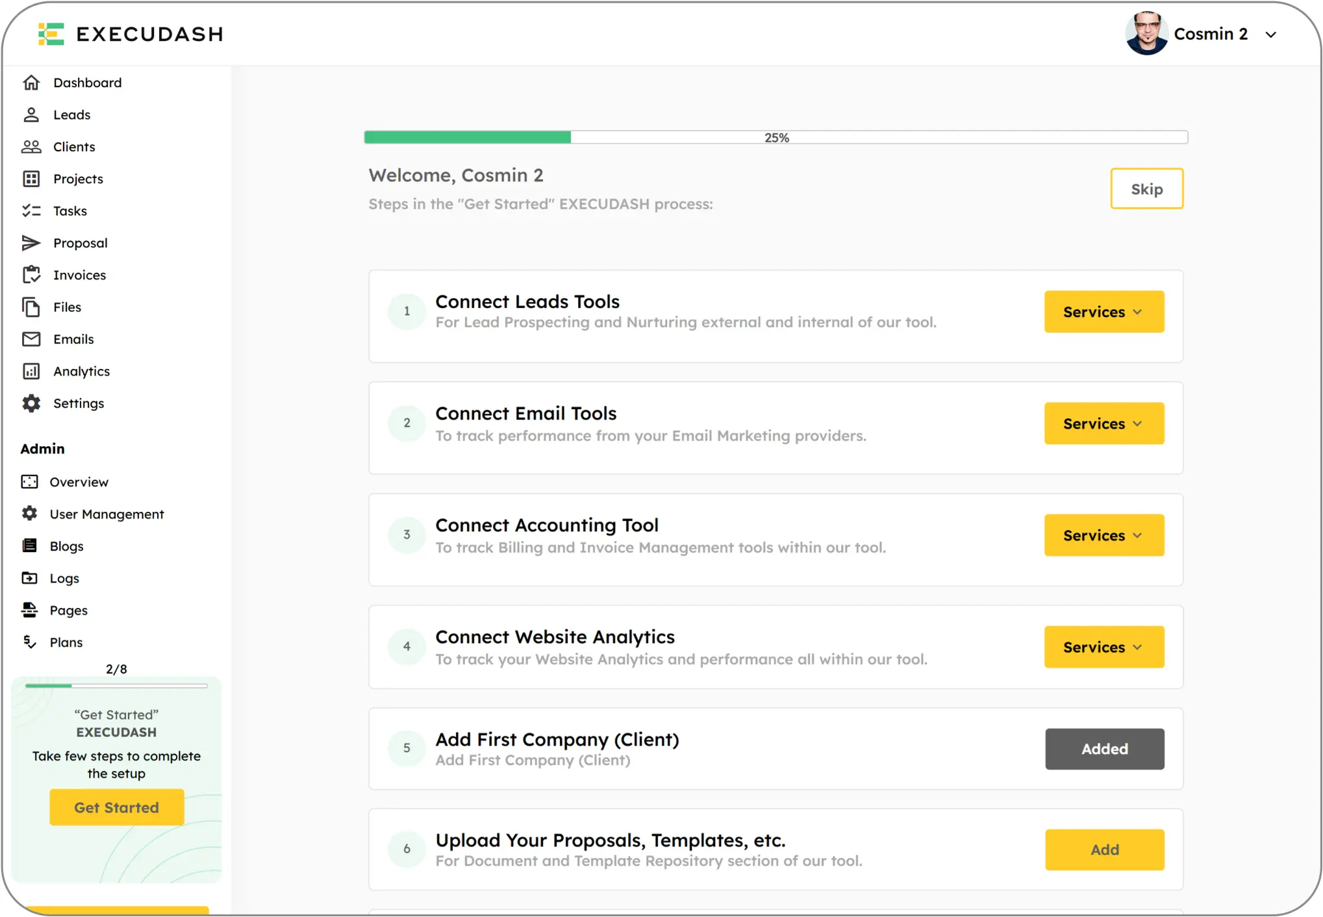Image resolution: width=1323 pixels, height=917 pixels.
Task: Open Projects grid icon in sidebar
Action: [x=31, y=179]
